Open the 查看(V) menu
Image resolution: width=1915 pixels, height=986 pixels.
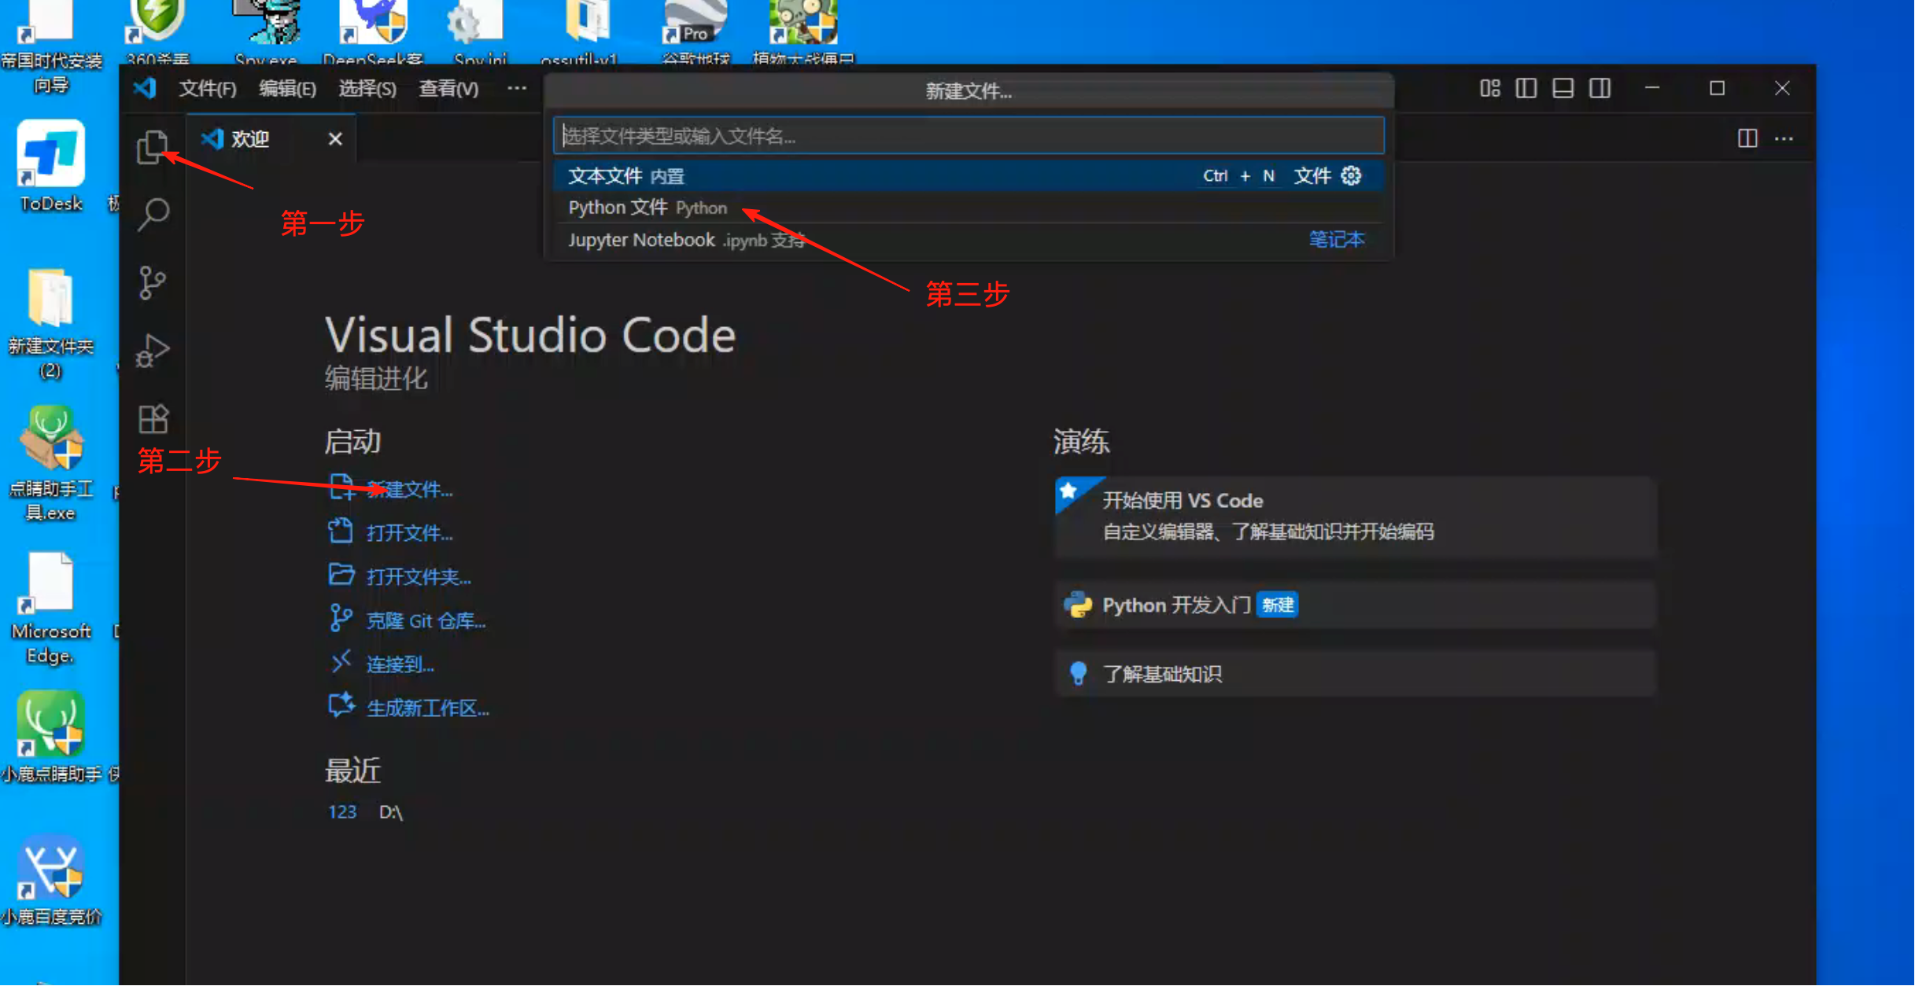tap(448, 88)
